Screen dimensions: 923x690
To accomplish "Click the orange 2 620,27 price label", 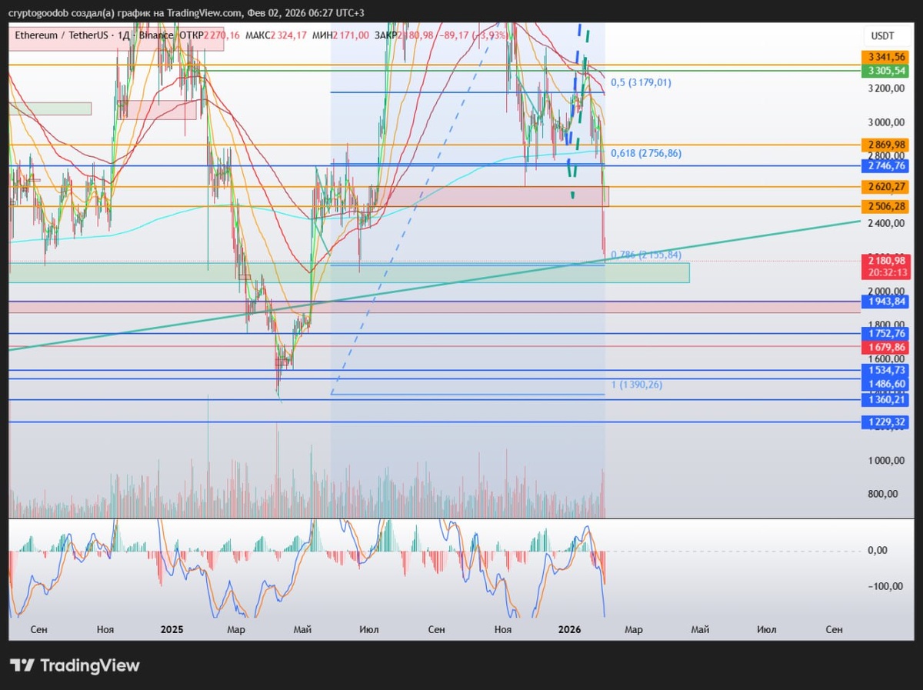I will pos(887,187).
